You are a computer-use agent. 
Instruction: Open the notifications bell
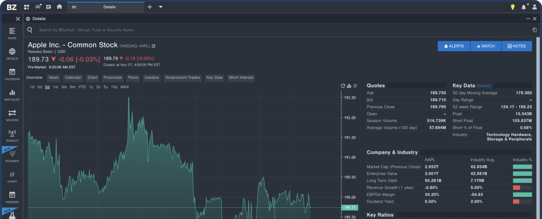click(x=524, y=7)
